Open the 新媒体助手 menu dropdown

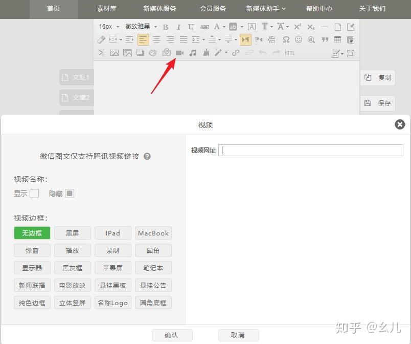click(x=266, y=9)
